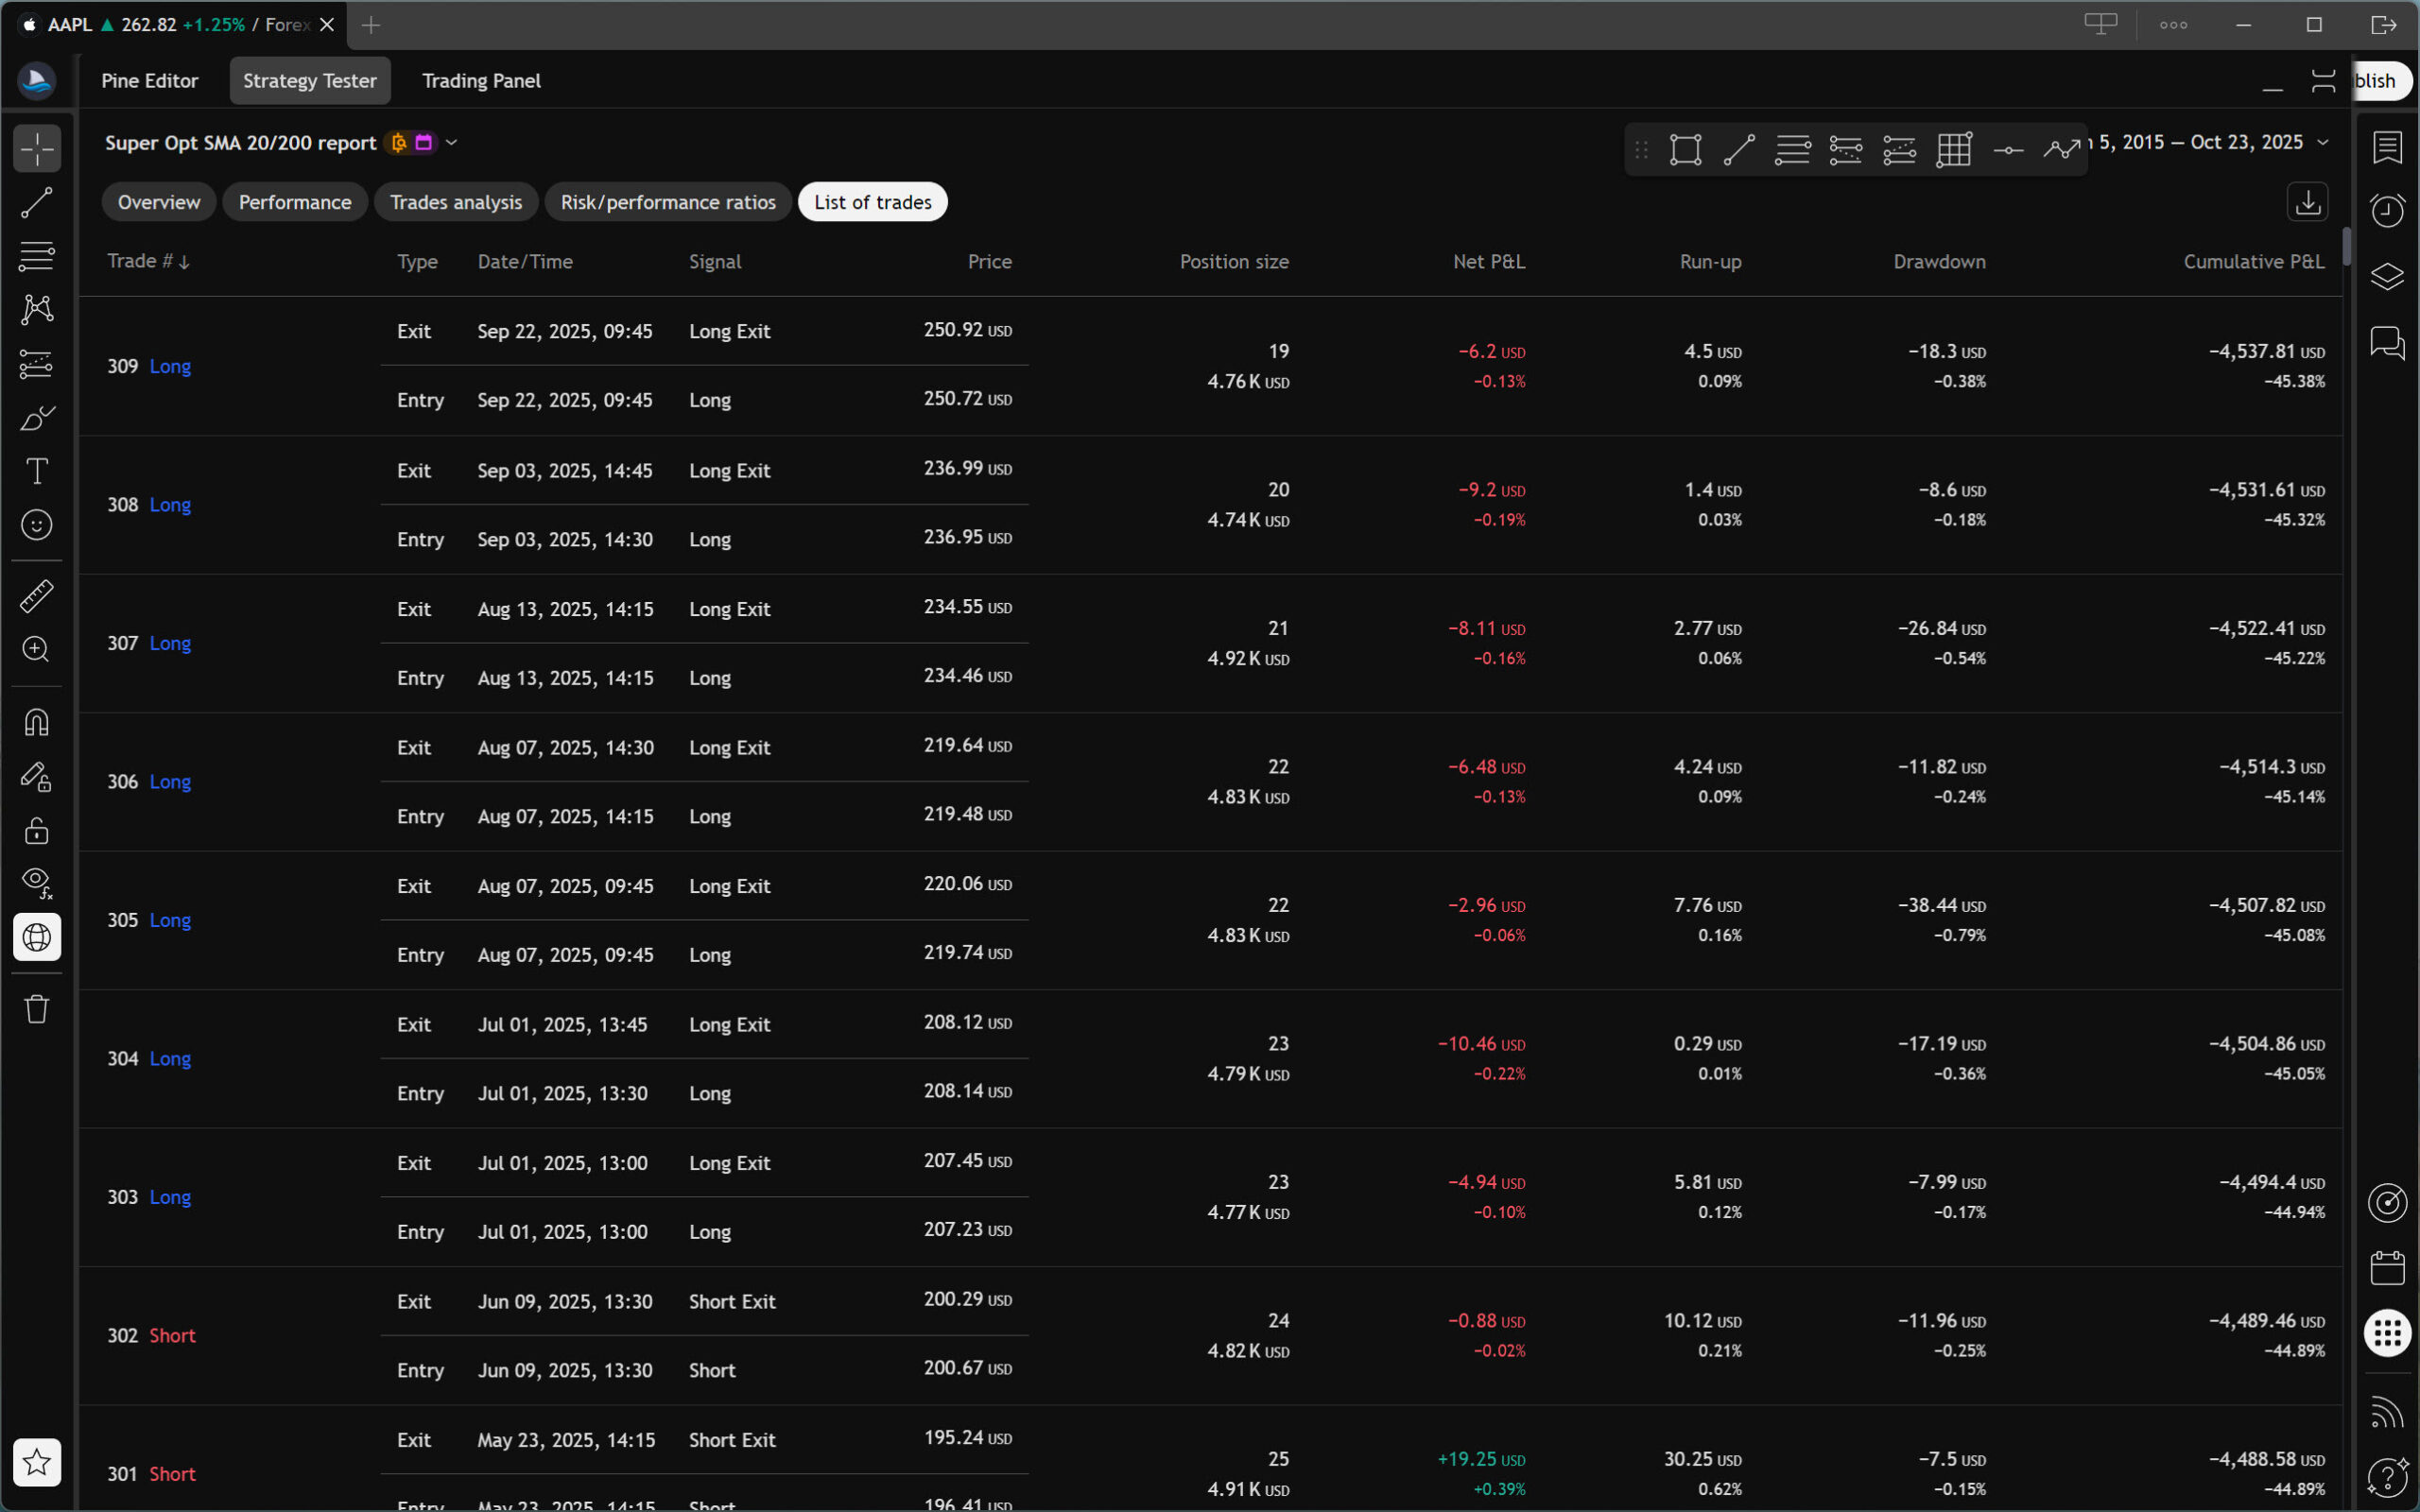Click the zoom in tool

coord(37,650)
